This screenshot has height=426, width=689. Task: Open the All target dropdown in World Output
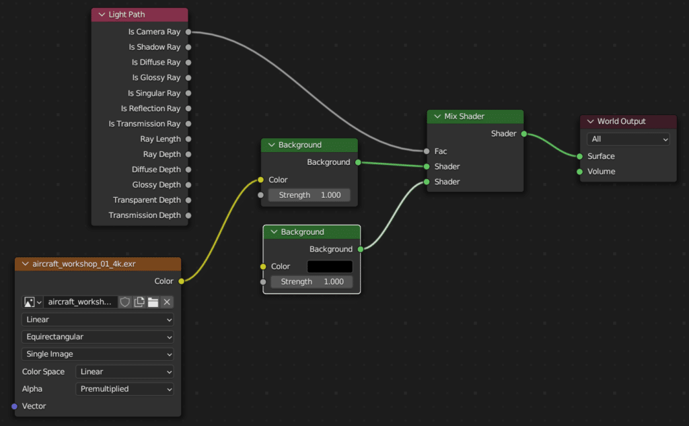pos(628,139)
